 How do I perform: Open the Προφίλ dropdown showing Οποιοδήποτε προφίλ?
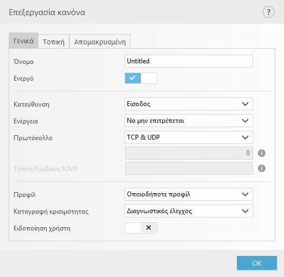click(189, 194)
